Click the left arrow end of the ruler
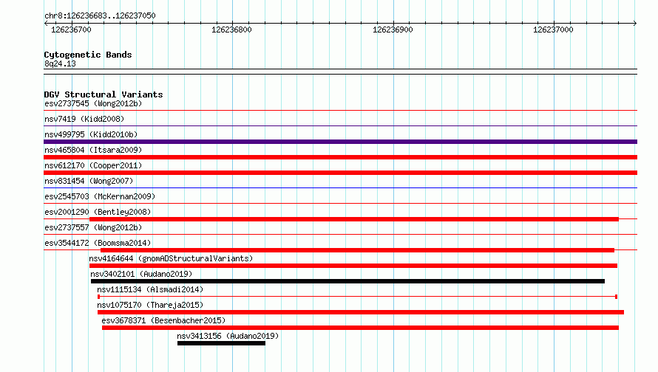 (46, 23)
